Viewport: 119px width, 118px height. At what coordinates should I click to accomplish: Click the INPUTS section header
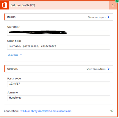click(x=11, y=17)
